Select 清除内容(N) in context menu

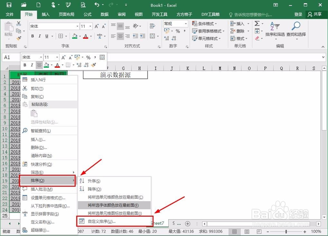tap(49, 156)
